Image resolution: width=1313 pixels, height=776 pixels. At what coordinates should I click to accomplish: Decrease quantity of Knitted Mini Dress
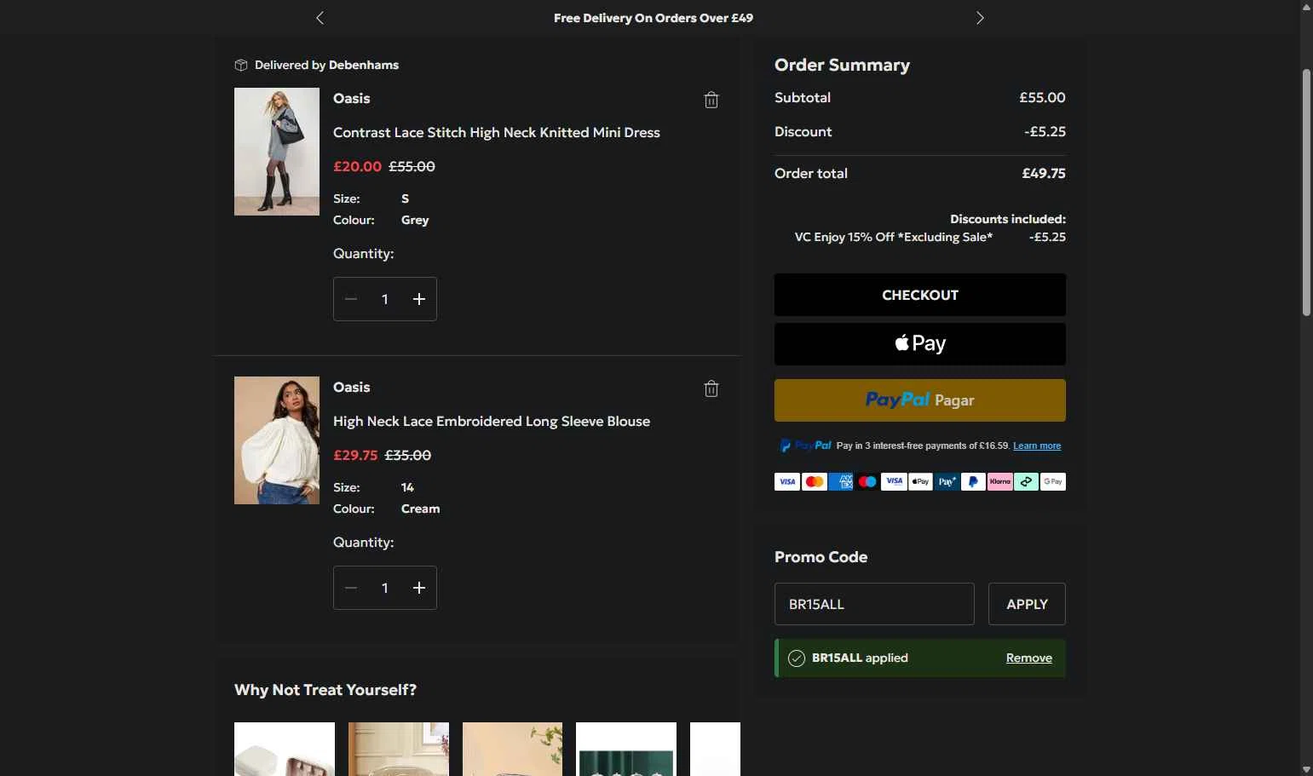351,299
